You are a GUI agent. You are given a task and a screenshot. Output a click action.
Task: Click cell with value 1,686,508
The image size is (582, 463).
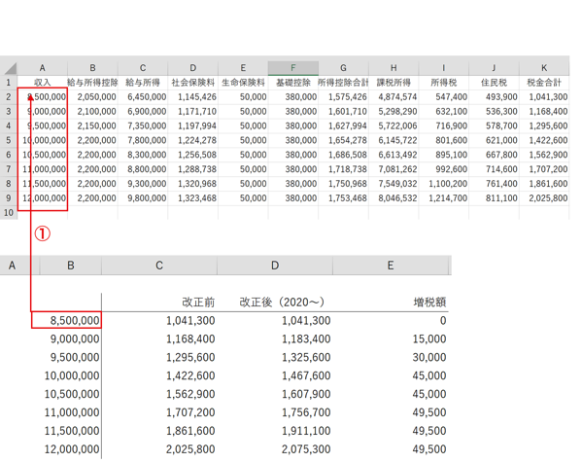pos(343,155)
